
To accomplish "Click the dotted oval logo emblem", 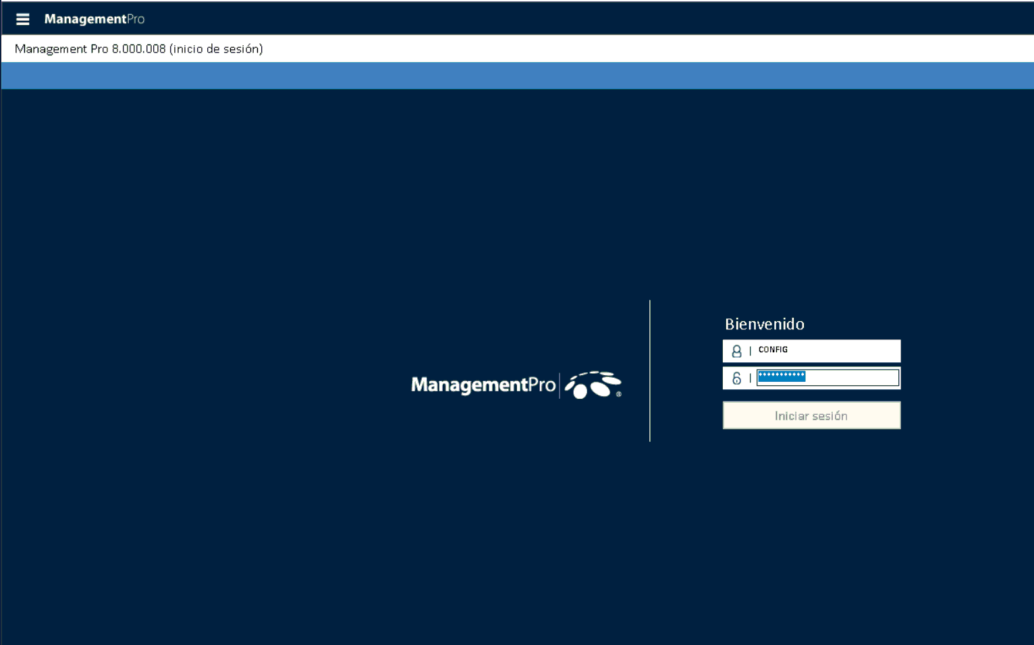I will pos(592,385).
